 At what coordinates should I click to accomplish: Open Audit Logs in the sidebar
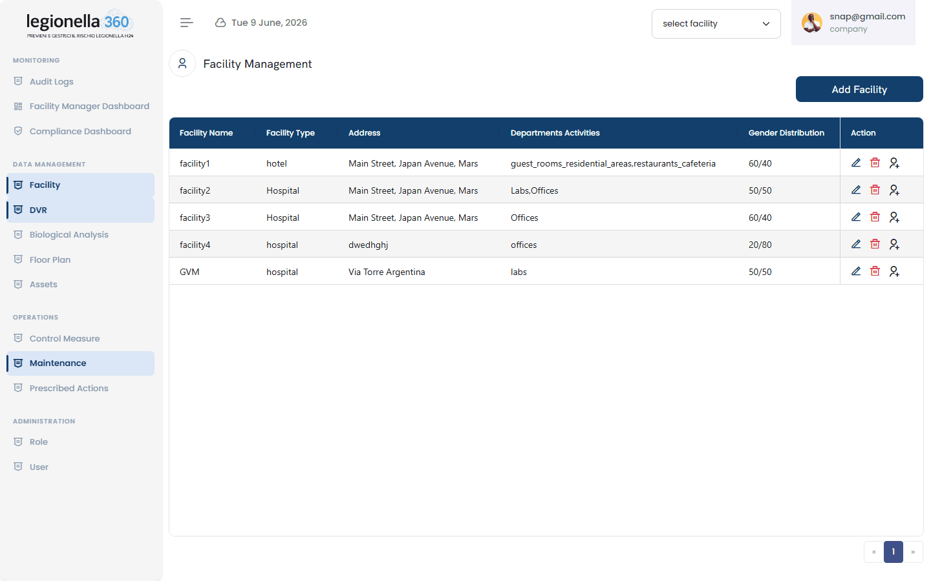(x=81, y=81)
